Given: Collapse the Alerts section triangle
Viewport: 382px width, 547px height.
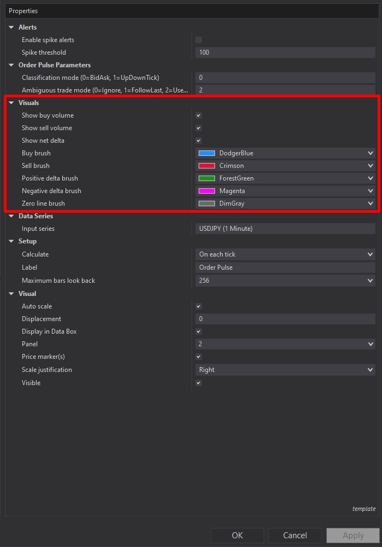Looking at the screenshot, I should click(11, 27).
